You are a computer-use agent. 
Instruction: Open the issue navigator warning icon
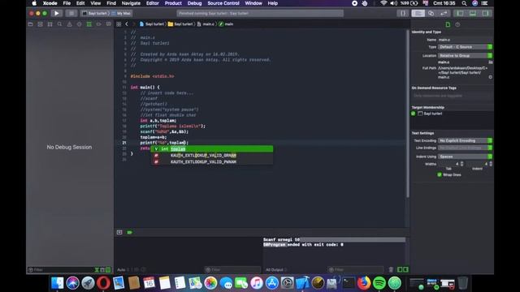tap(69, 24)
